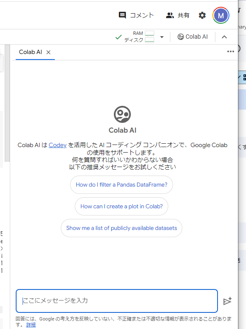Toggle the Colab AI button in toolbar
The width and height of the screenshot is (246, 329).
click(x=192, y=37)
